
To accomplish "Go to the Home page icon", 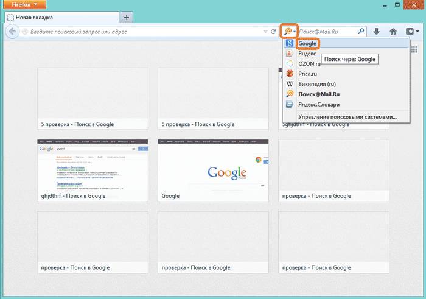I will pyautogui.click(x=393, y=31).
